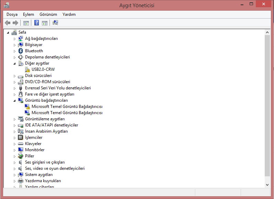Collapse the Sefa root node
This screenshot has width=274, height=199.
[8, 33]
